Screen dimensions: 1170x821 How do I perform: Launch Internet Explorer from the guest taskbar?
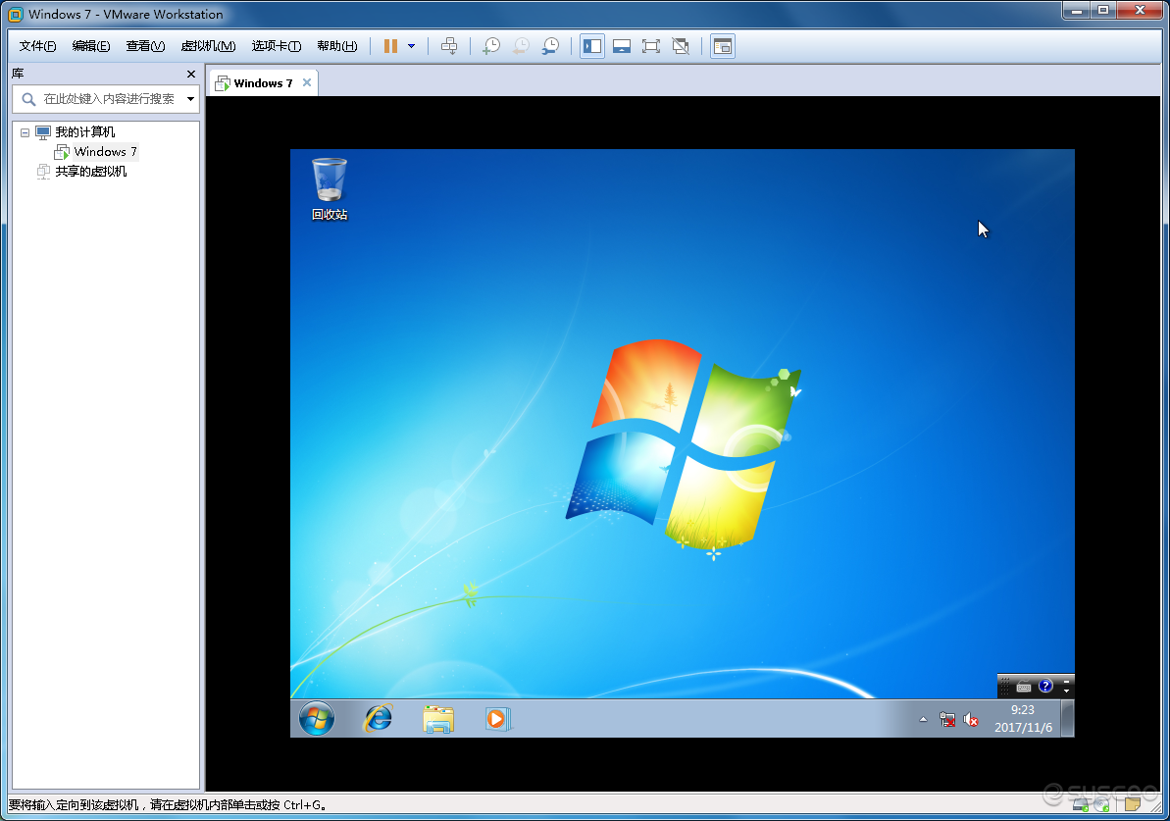click(379, 719)
